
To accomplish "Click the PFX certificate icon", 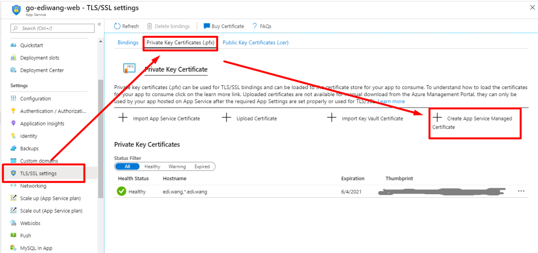I will (x=130, y=68).
